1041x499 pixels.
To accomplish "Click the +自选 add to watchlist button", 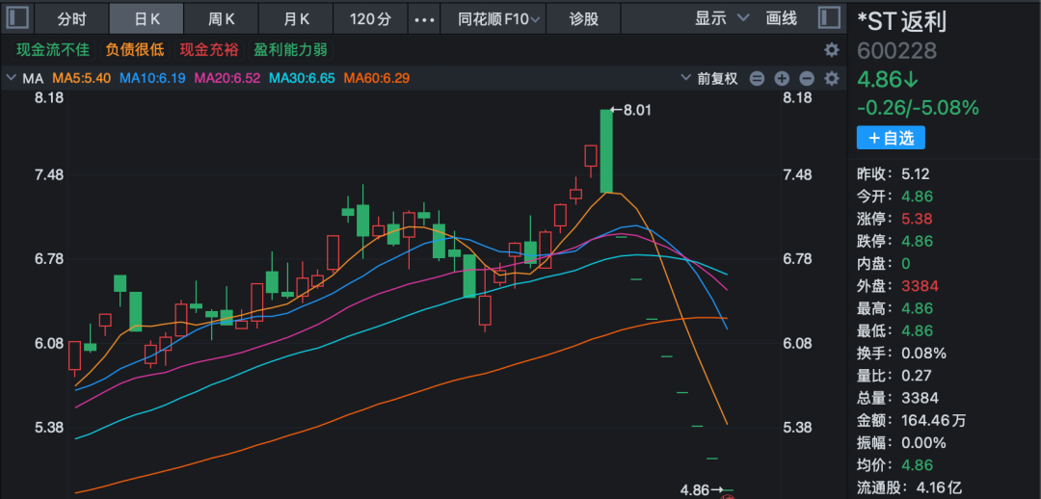I will [891, 138].
